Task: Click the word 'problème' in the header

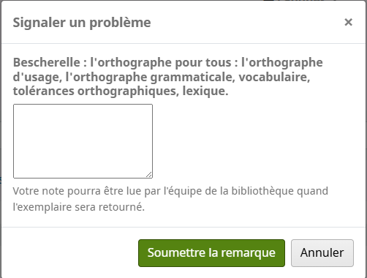Action: (120, 23)
